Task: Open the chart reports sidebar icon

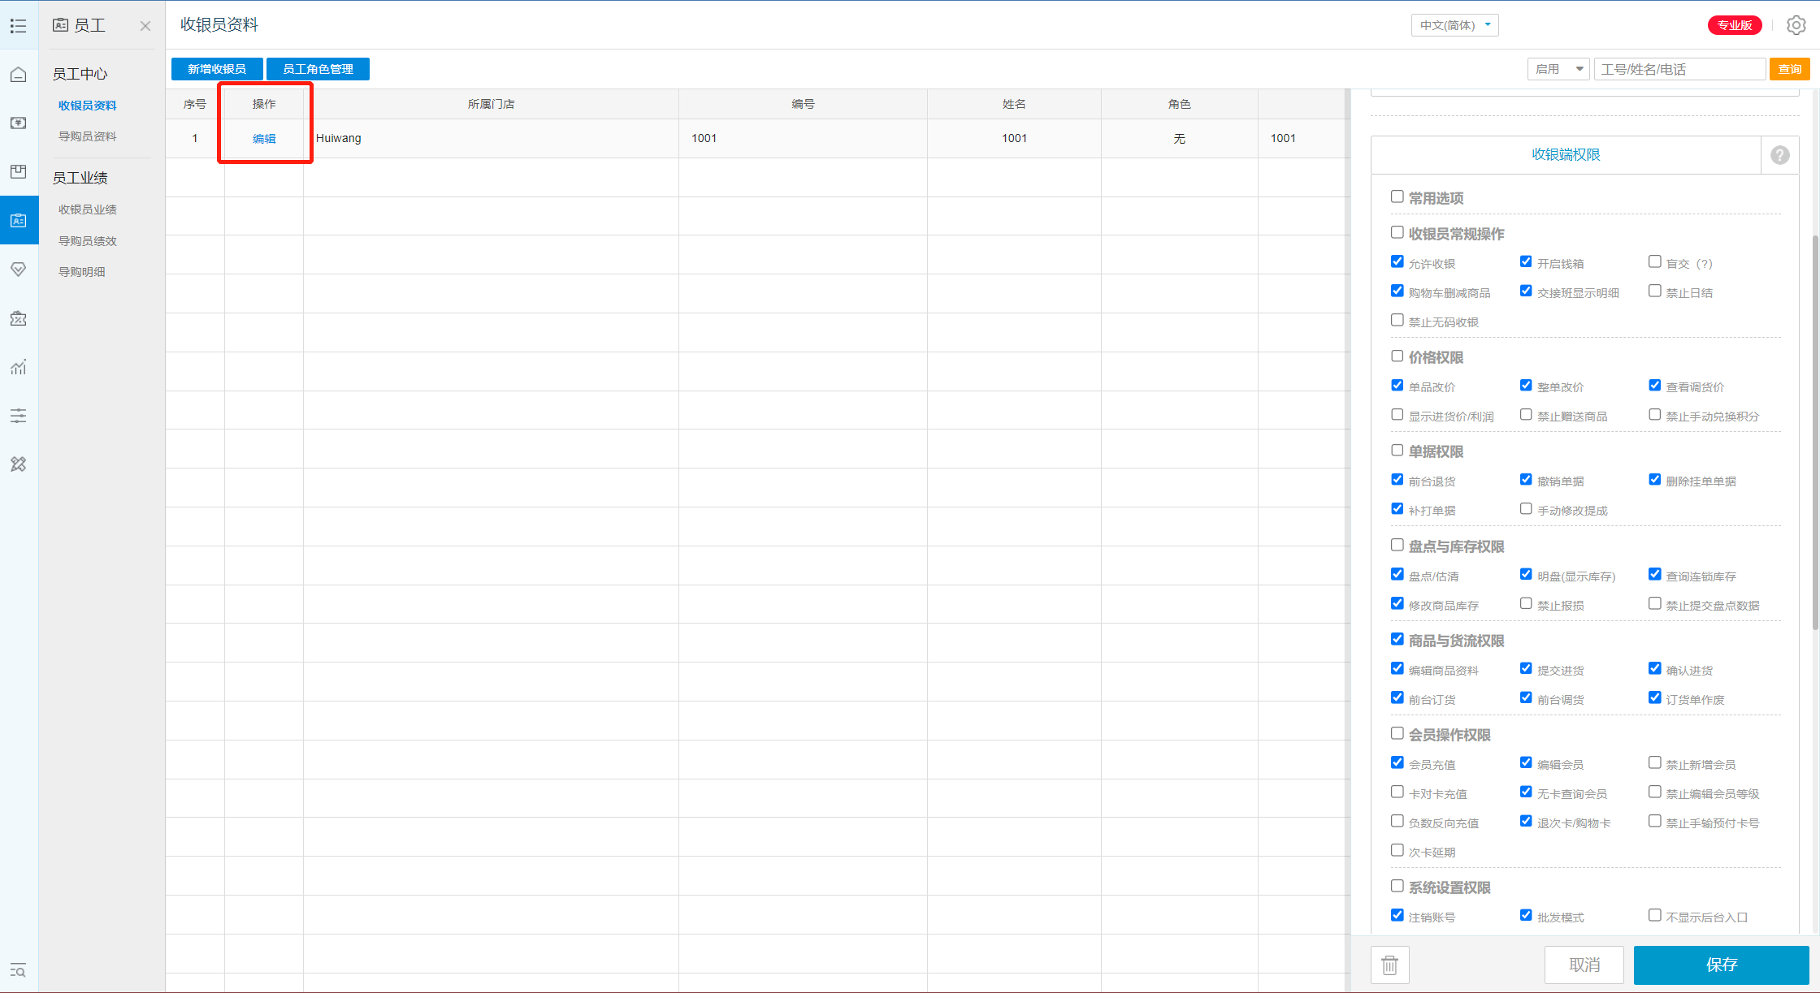Action: click(x=19, y=367)
